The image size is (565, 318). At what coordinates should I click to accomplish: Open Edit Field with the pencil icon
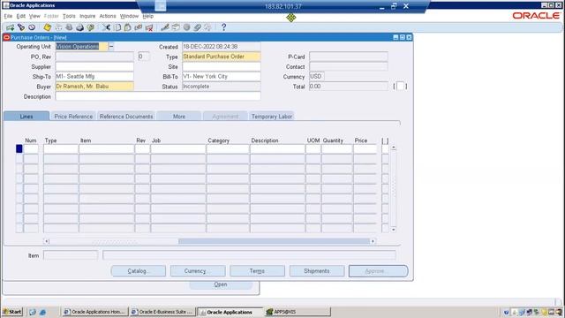[165, 27]
